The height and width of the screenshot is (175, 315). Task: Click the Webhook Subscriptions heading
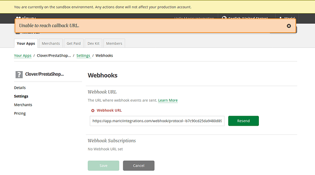112,141
